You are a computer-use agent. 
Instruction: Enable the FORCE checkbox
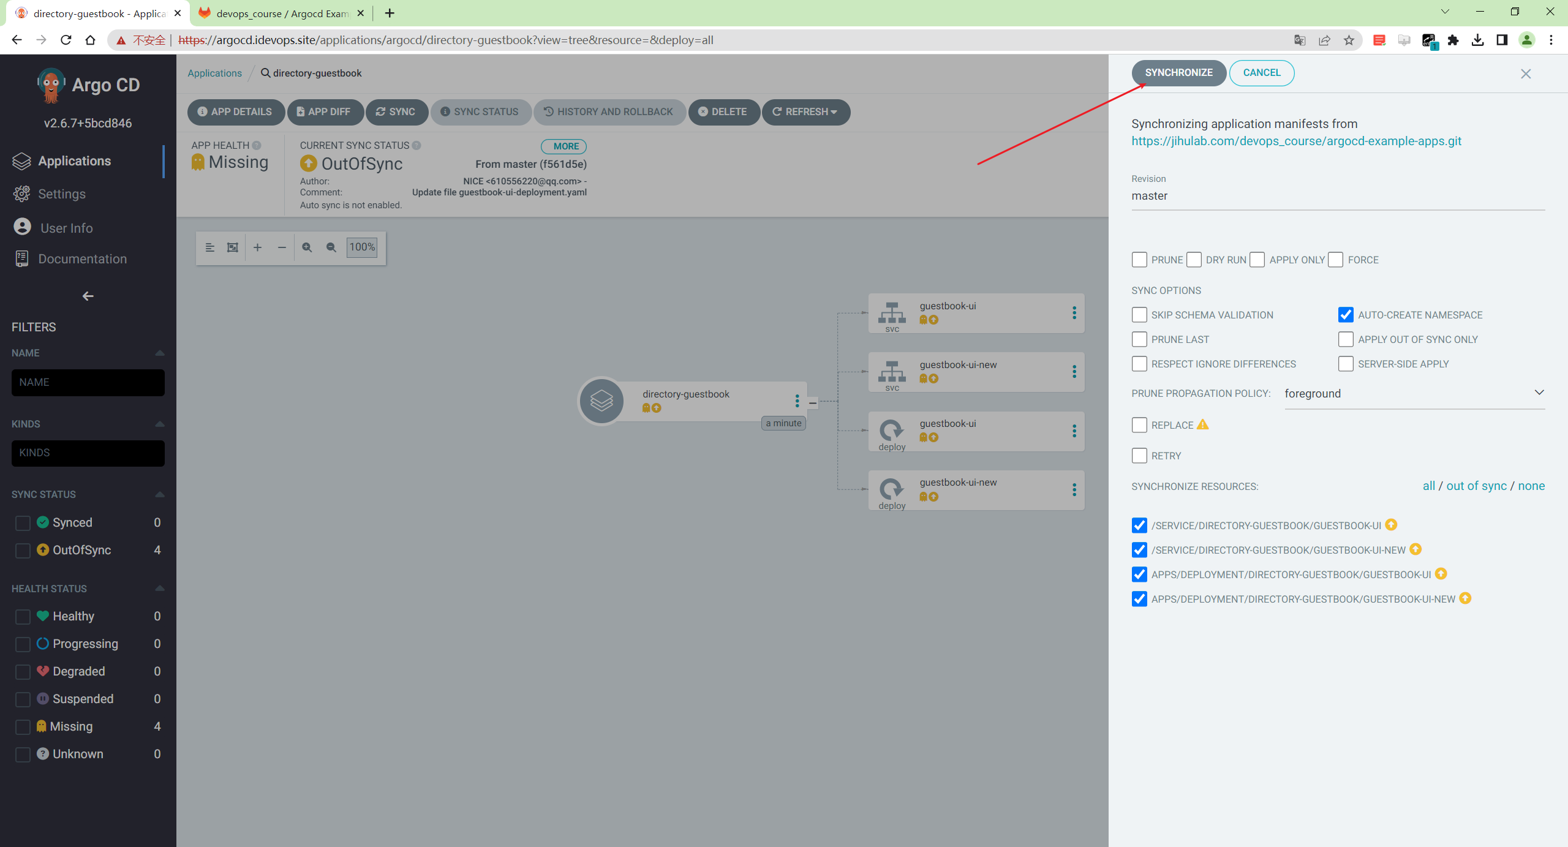tap(1336, 260)
